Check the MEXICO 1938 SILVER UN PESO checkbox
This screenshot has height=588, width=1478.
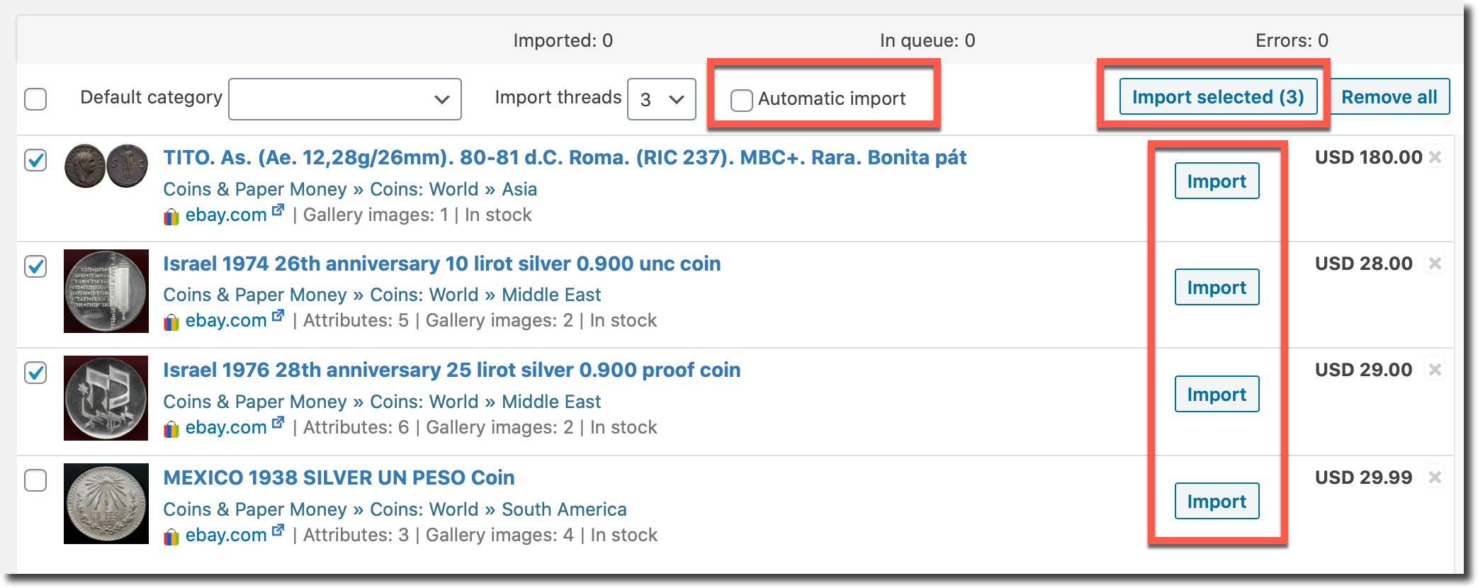pos(35,480)
